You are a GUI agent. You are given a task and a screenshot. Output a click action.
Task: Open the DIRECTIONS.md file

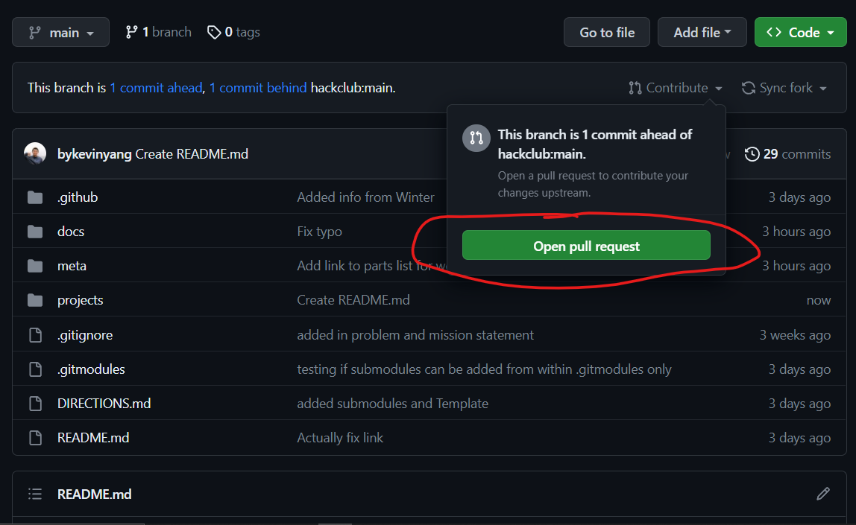104,404
